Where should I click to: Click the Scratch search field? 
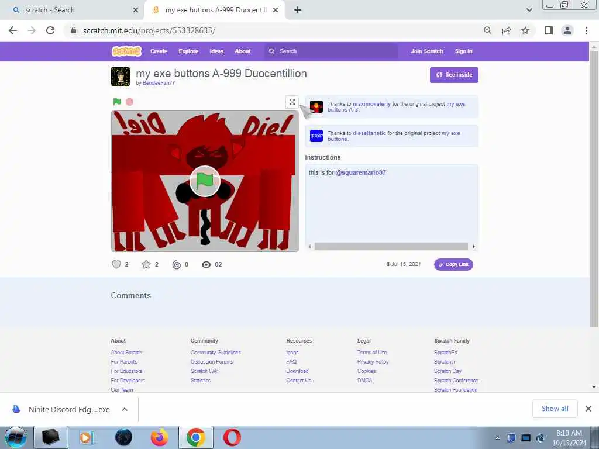(331, 51)
